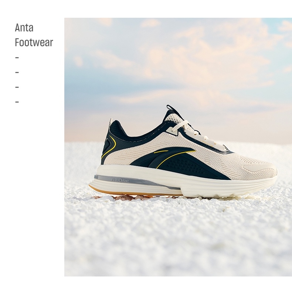Screen dimensions: 292x292
Task: Click the heel pull tab of the shoe
Action: click(111, 123)
